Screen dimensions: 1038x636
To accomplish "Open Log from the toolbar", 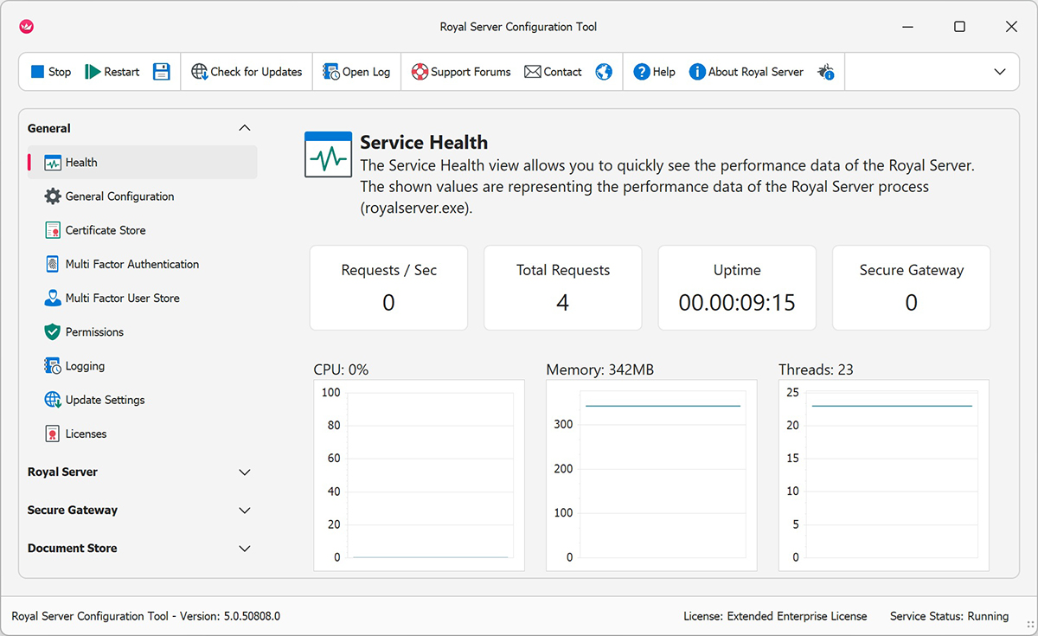I will point(356,72).
